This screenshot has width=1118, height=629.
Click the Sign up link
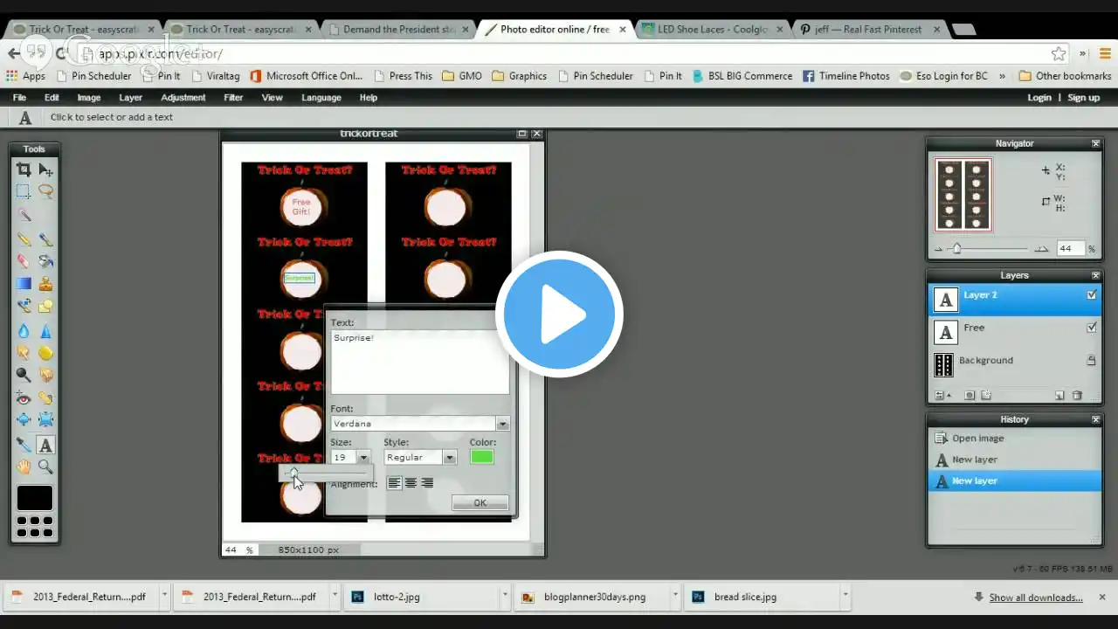click(1083, 98)
